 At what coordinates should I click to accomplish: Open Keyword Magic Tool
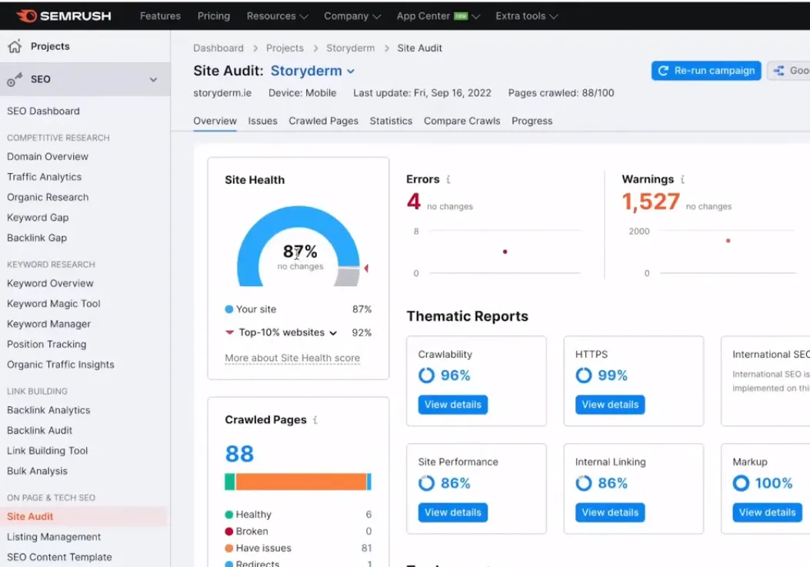[x=54, y=304]
